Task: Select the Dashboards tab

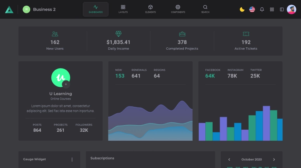Action: 96,9
